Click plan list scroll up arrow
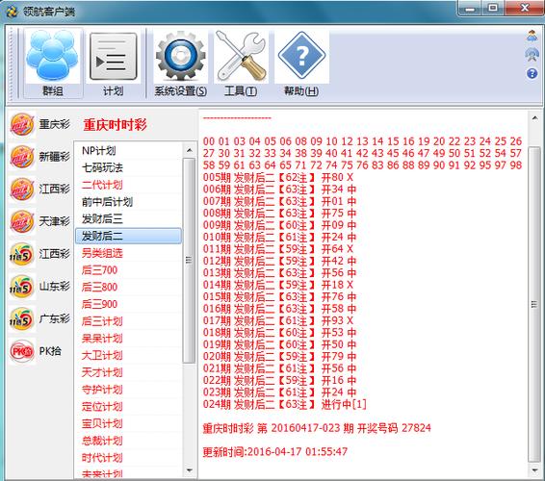The height and width of the screenshot is (481, 545). tap(190, 150)
